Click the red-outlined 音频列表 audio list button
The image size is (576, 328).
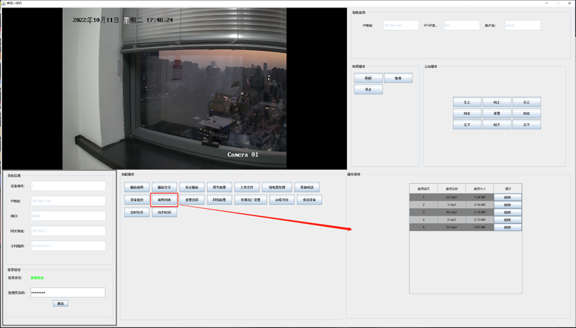click(164, 200)
